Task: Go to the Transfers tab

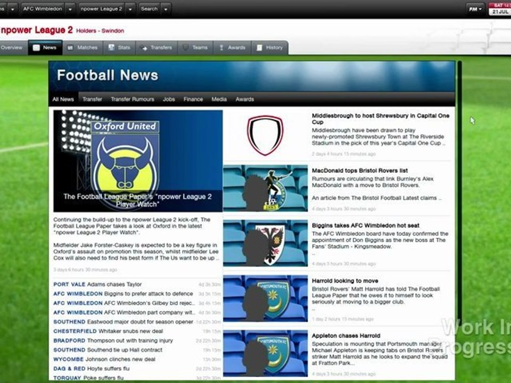Action: pyautogui.click(x=156, y=47)
